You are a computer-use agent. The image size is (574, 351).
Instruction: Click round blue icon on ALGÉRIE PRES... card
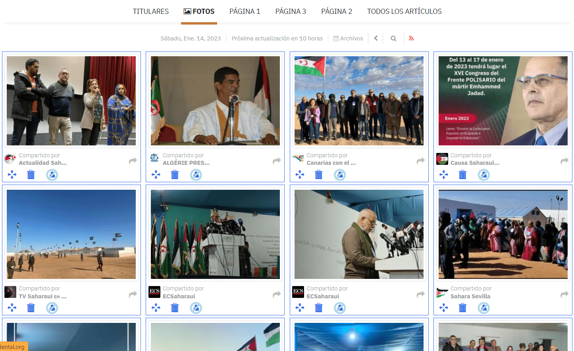pyautogui.click(x=196, y=175)
